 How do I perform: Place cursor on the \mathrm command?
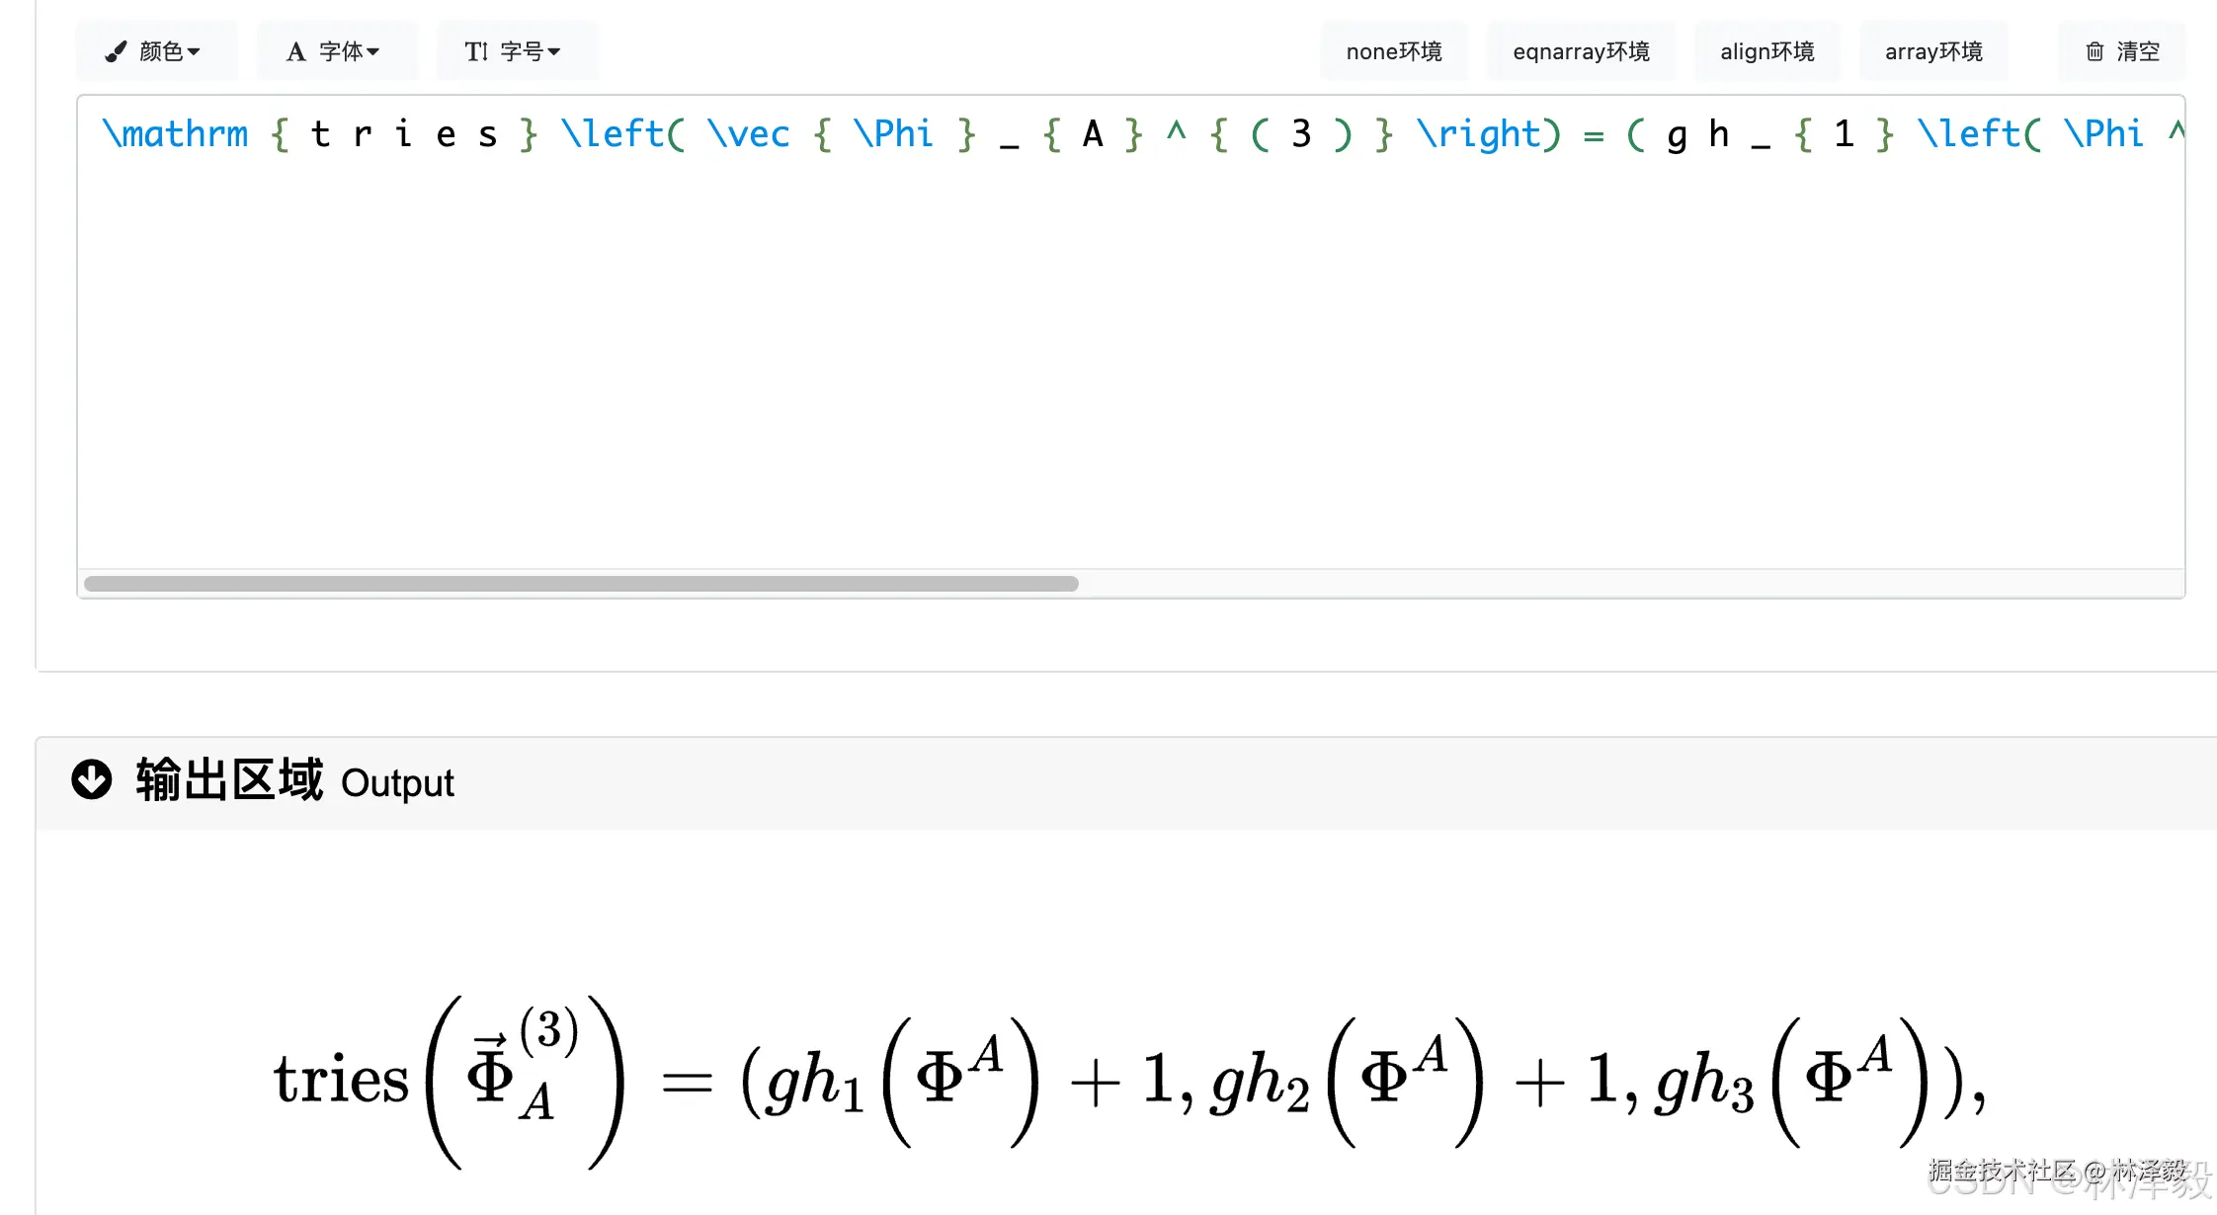click(176, 134)
